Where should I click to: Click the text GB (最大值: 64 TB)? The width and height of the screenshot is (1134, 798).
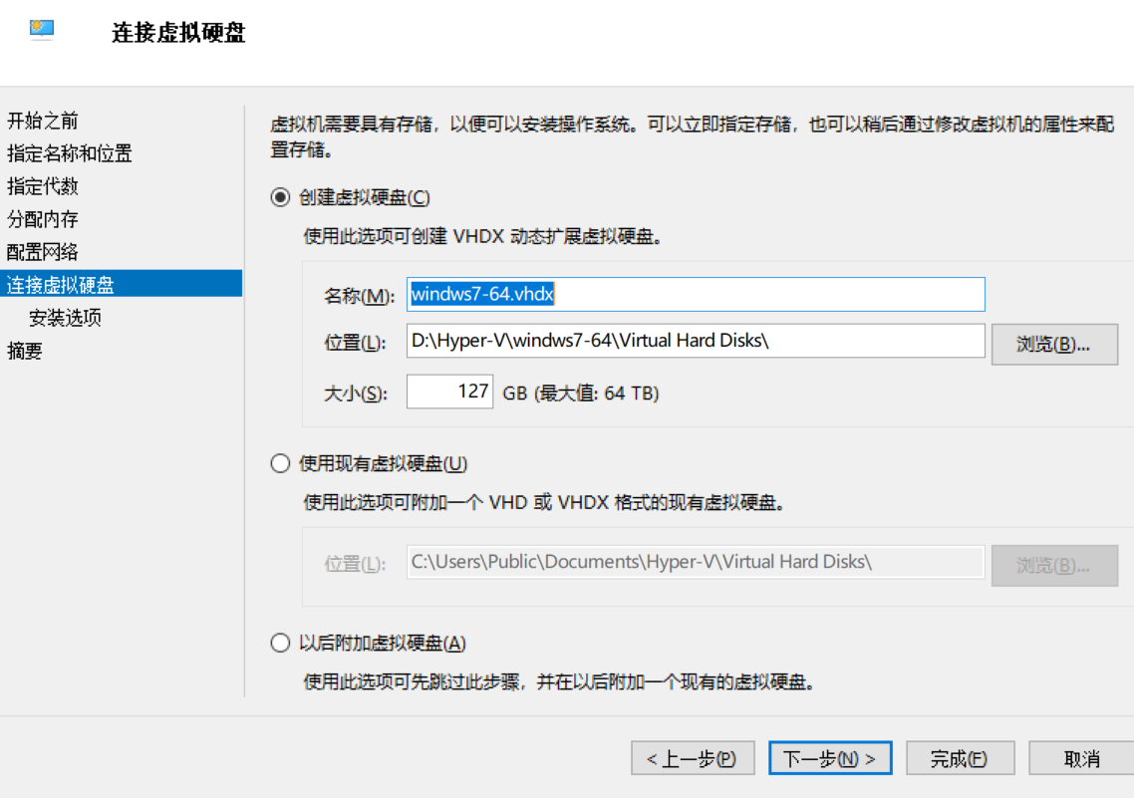click(x=581, y=394)
